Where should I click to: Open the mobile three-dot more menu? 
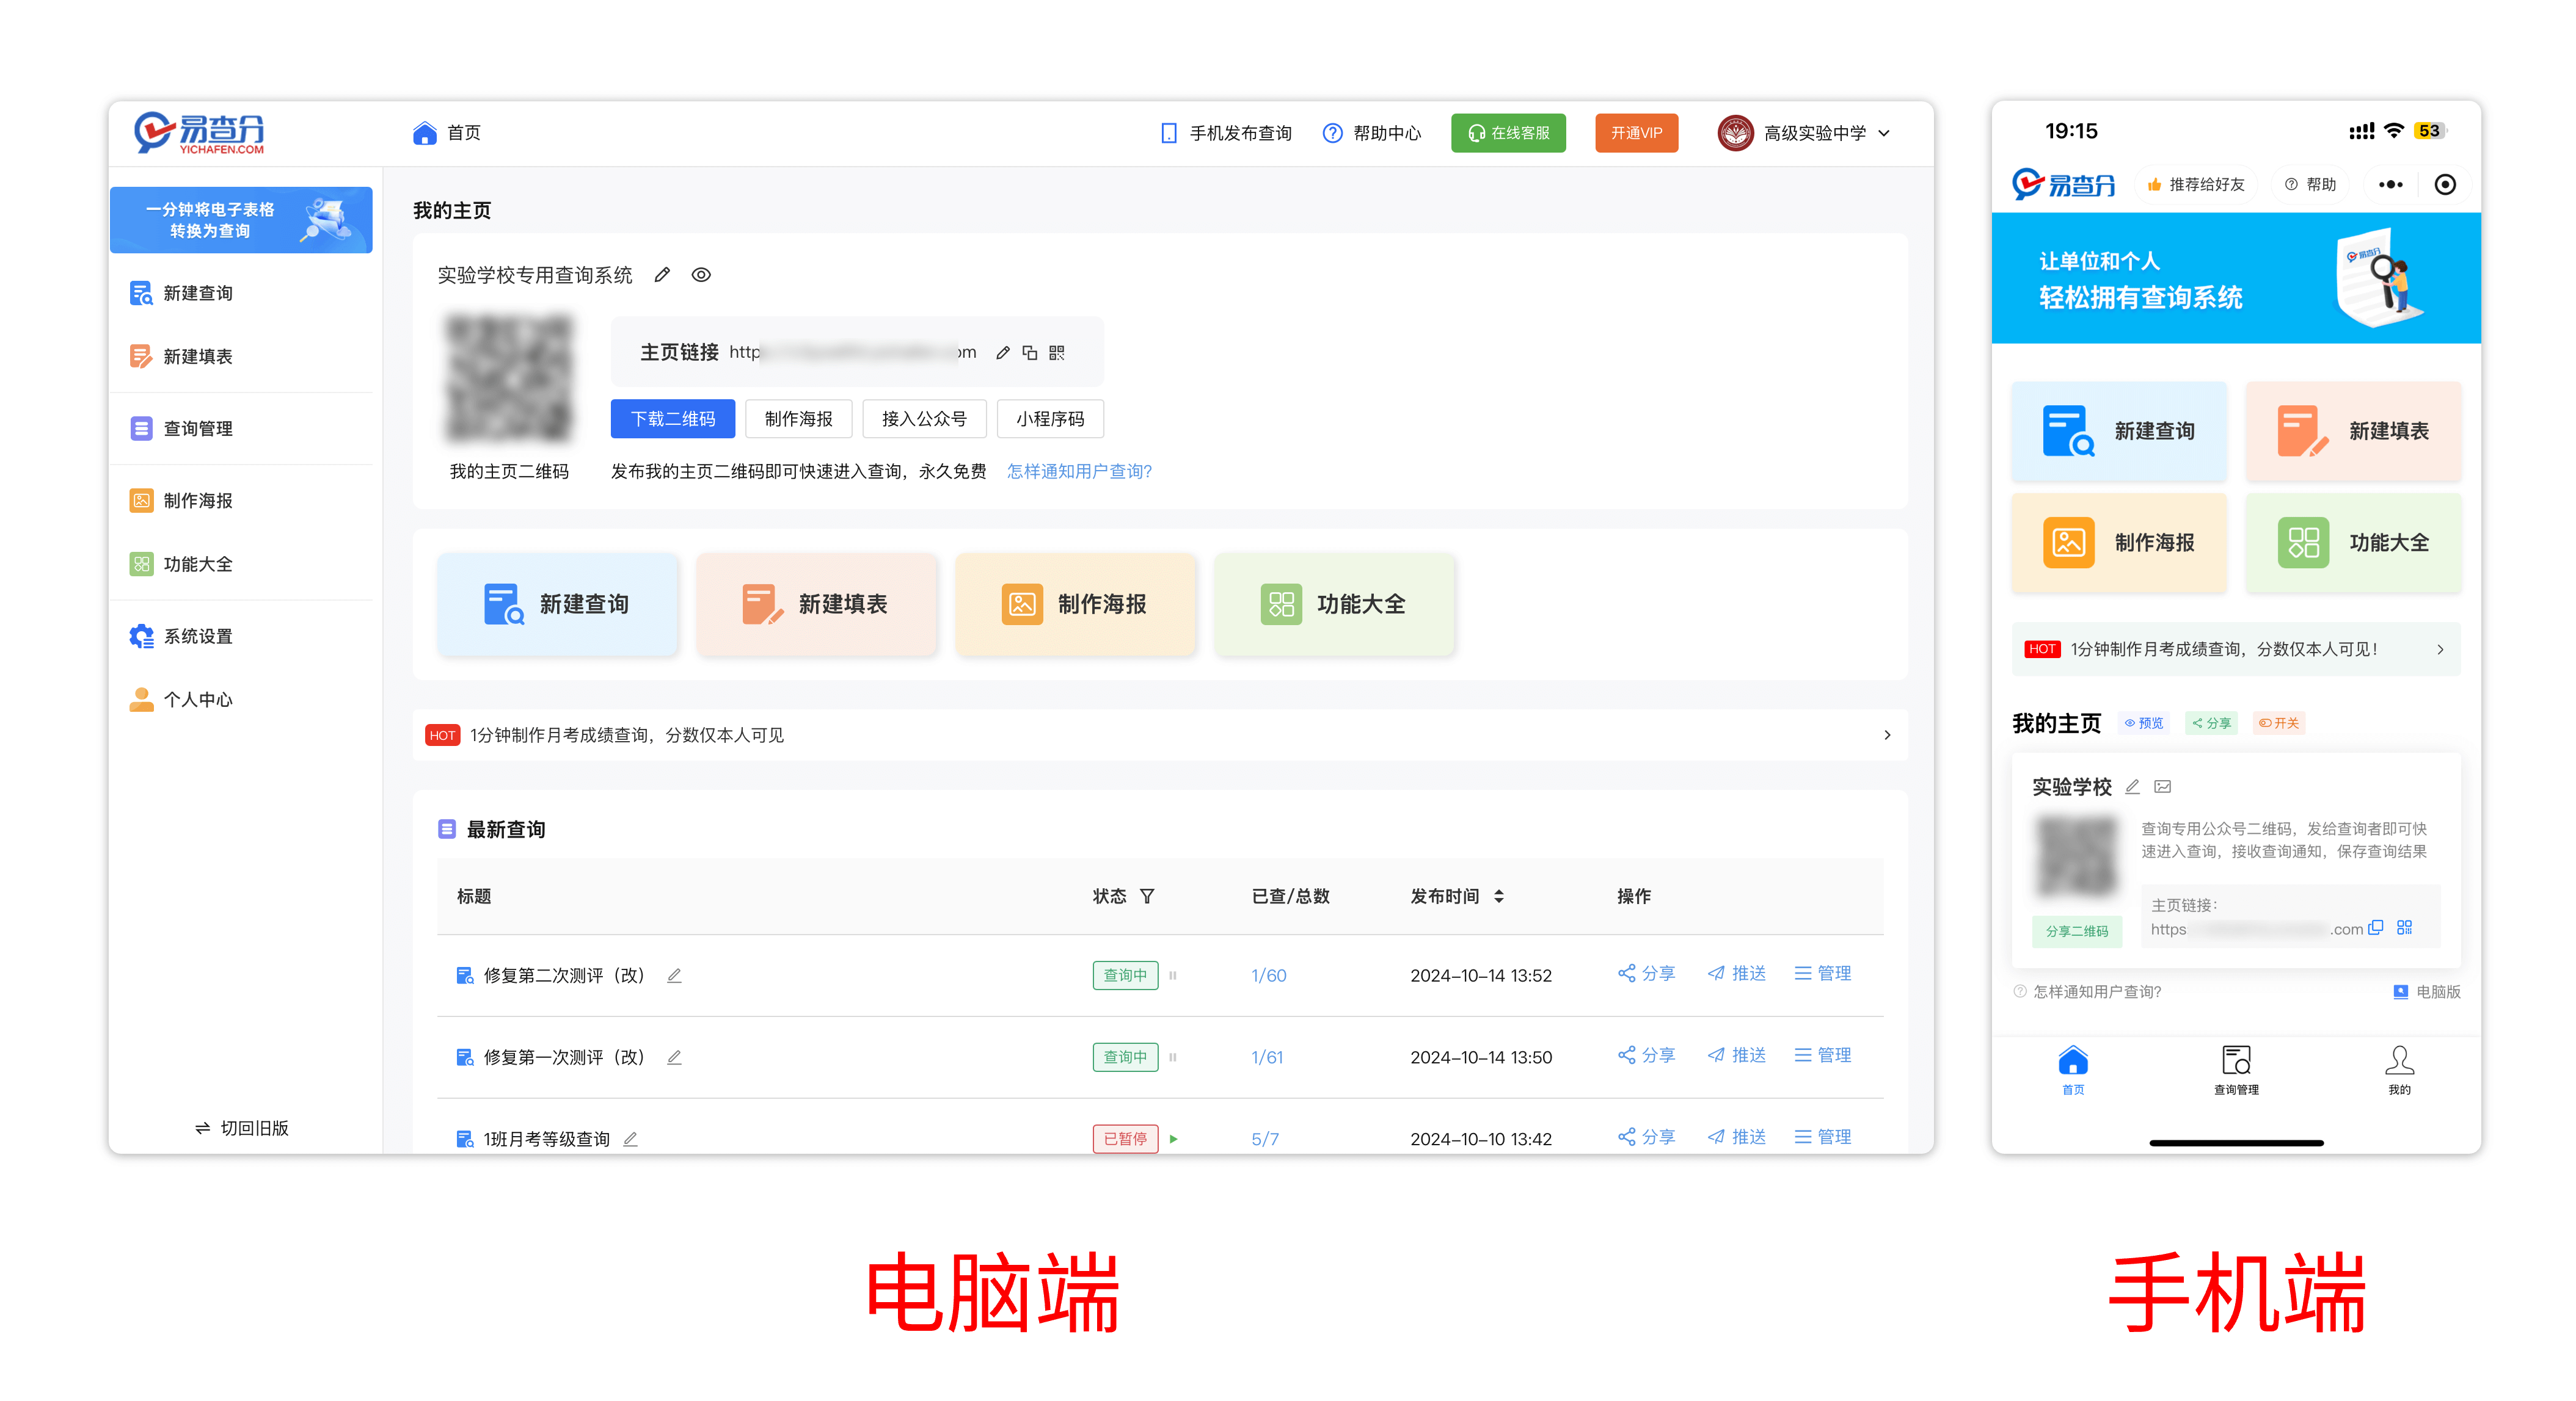[2390, 185]
